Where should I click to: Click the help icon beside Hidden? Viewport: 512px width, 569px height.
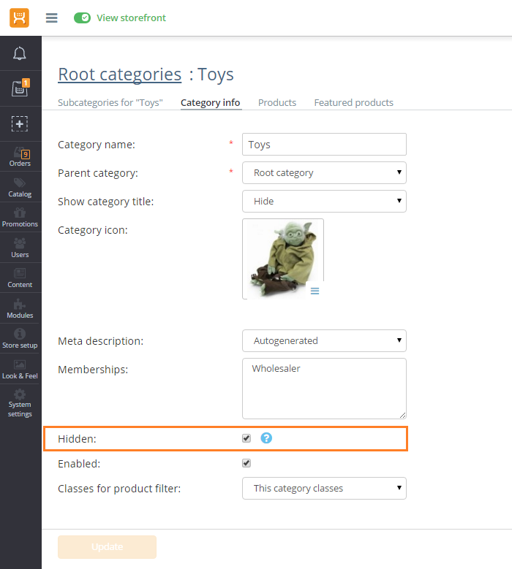[266, 438]
